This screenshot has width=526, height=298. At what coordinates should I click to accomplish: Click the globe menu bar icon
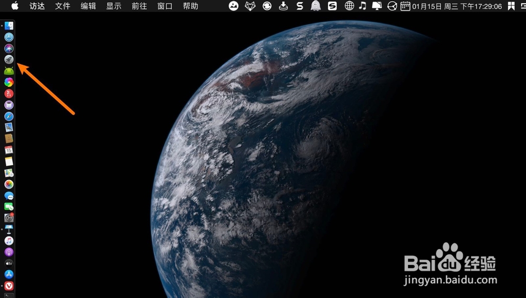(349, 6)
